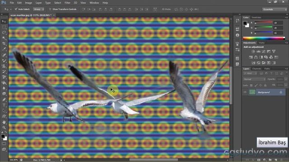Select the Background layer row
This screenshot has height=162, width=289.
tap(264, 92)
